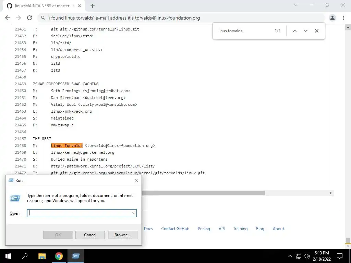
Task: Close the find-in-page bar
Action: click(x=316, y=31)
